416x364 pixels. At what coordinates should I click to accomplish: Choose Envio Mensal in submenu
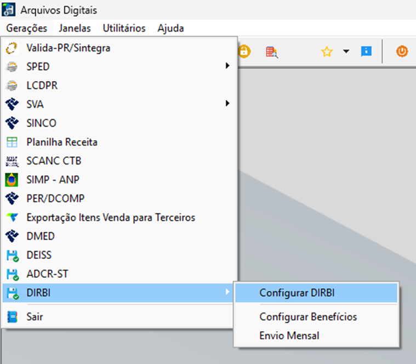(x=316, y=335)
